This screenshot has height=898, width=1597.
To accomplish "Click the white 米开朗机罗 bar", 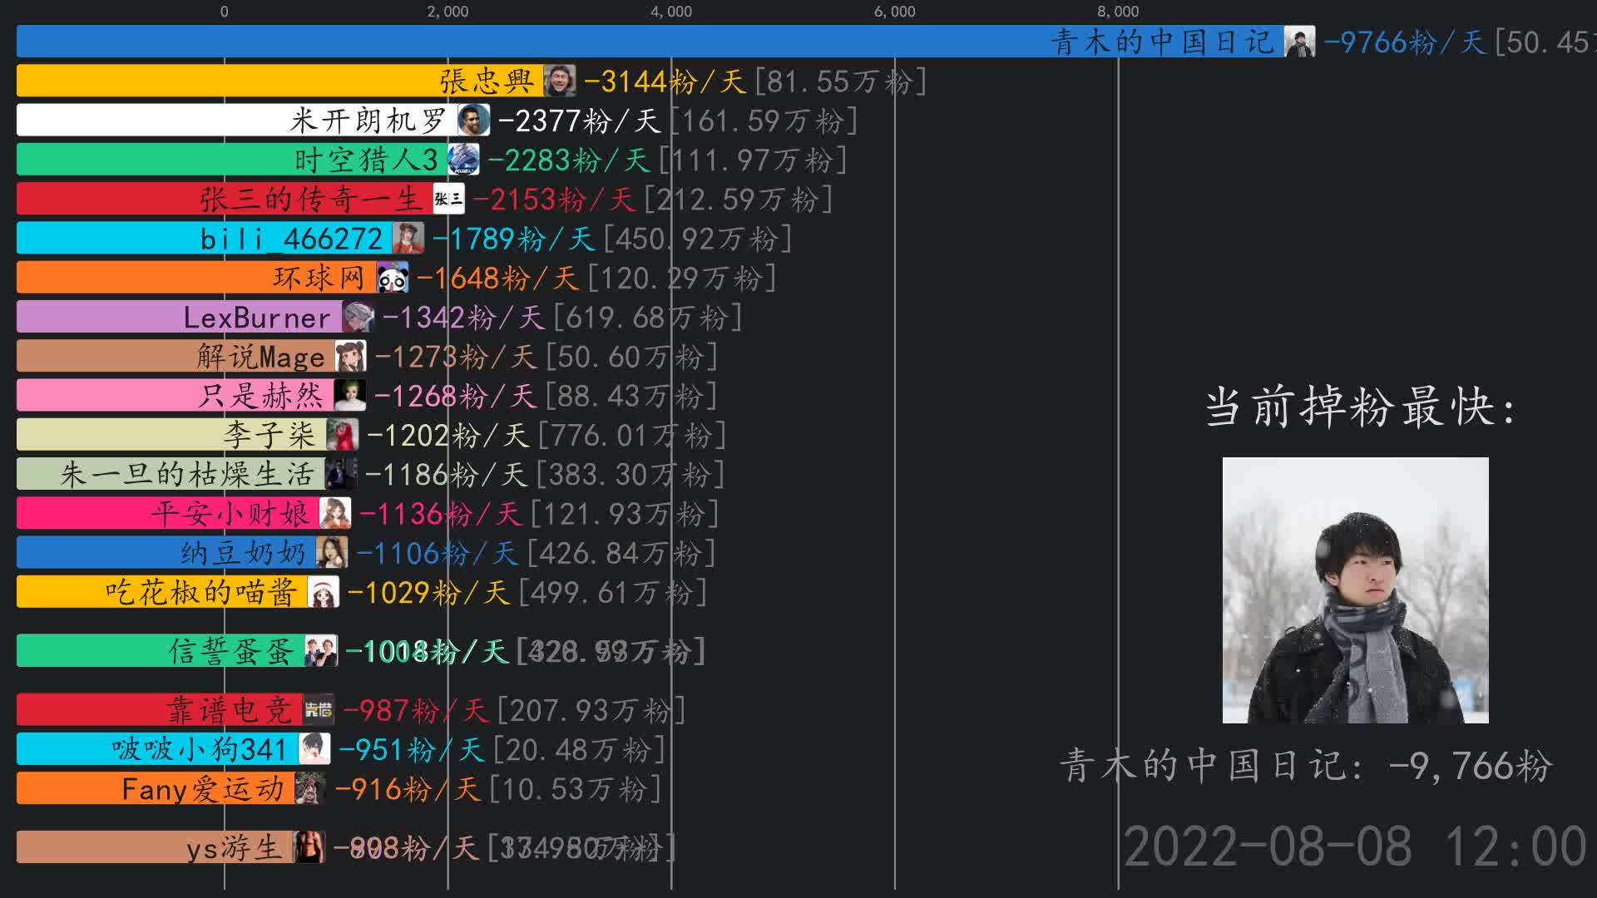I will coord(237,120).
